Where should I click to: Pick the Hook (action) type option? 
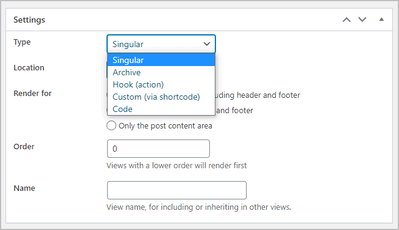pos(162,84)
